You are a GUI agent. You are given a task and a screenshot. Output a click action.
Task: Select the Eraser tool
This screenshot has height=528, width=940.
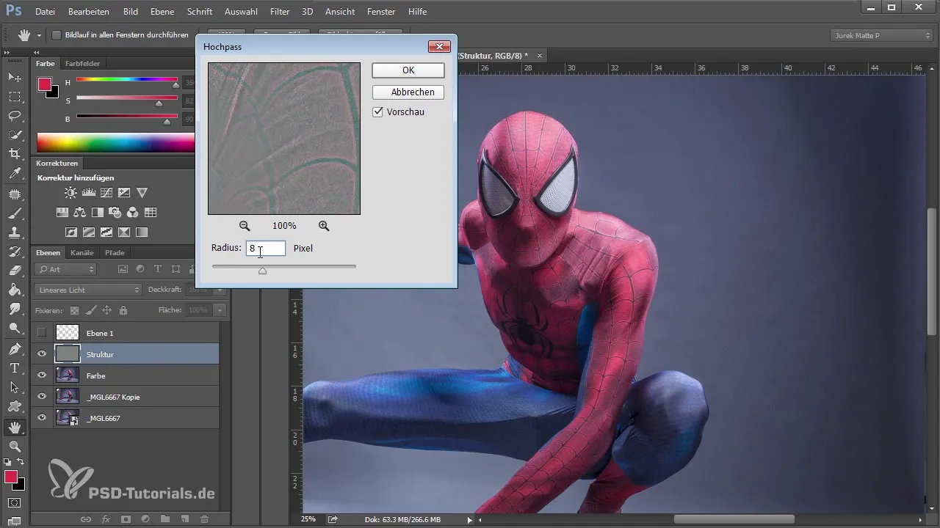click(14, 271)
